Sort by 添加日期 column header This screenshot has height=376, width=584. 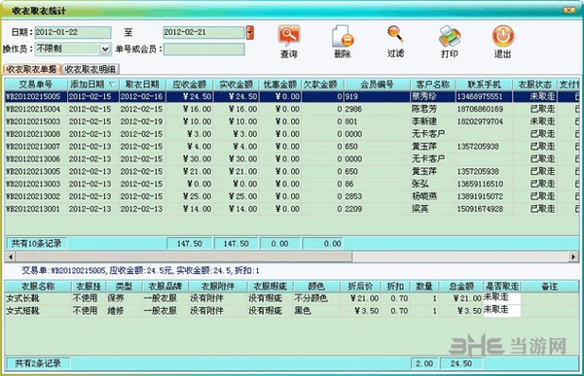click(92, 85)
